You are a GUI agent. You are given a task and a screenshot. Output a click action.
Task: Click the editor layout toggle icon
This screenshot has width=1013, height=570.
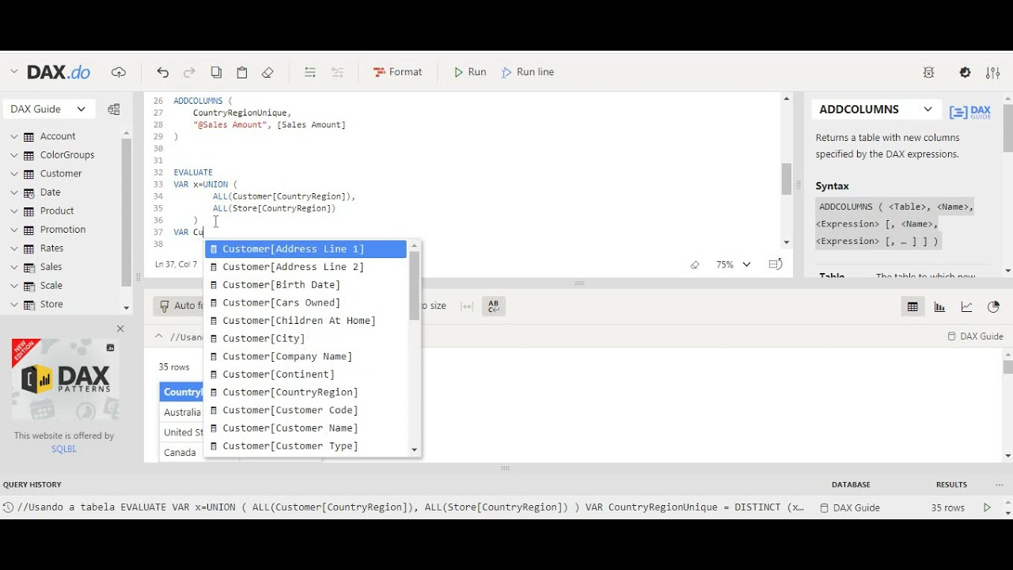click(776, 264)
